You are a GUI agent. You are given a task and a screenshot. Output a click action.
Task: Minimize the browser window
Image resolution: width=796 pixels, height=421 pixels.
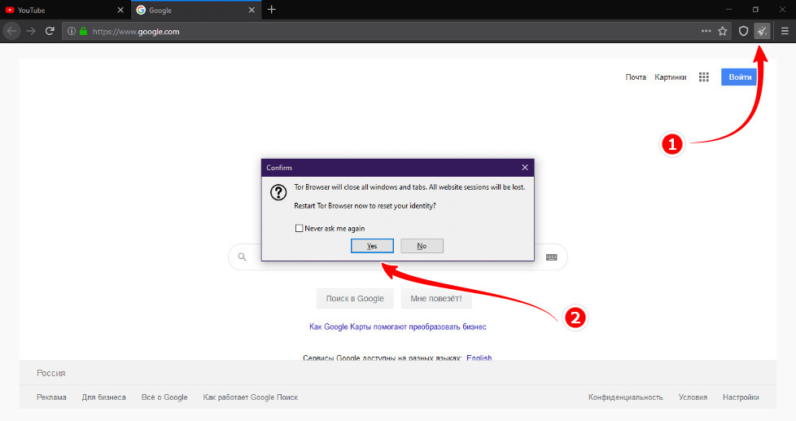click(x=728, y=10)
